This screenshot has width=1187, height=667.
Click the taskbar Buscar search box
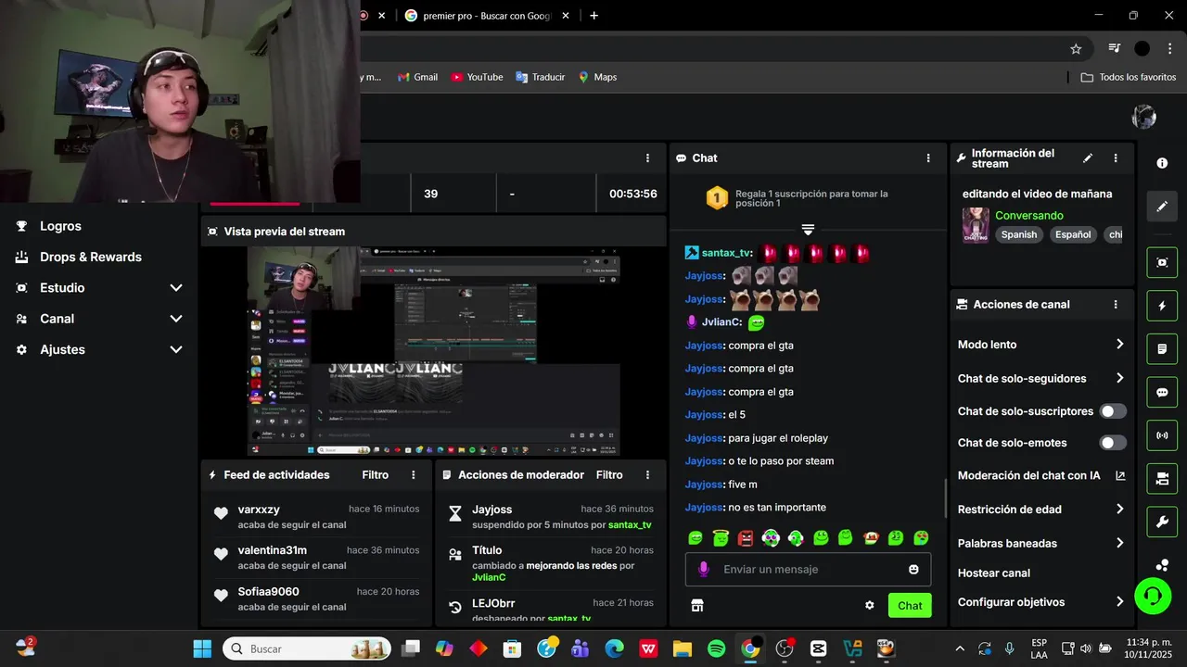tap(308, 648)
